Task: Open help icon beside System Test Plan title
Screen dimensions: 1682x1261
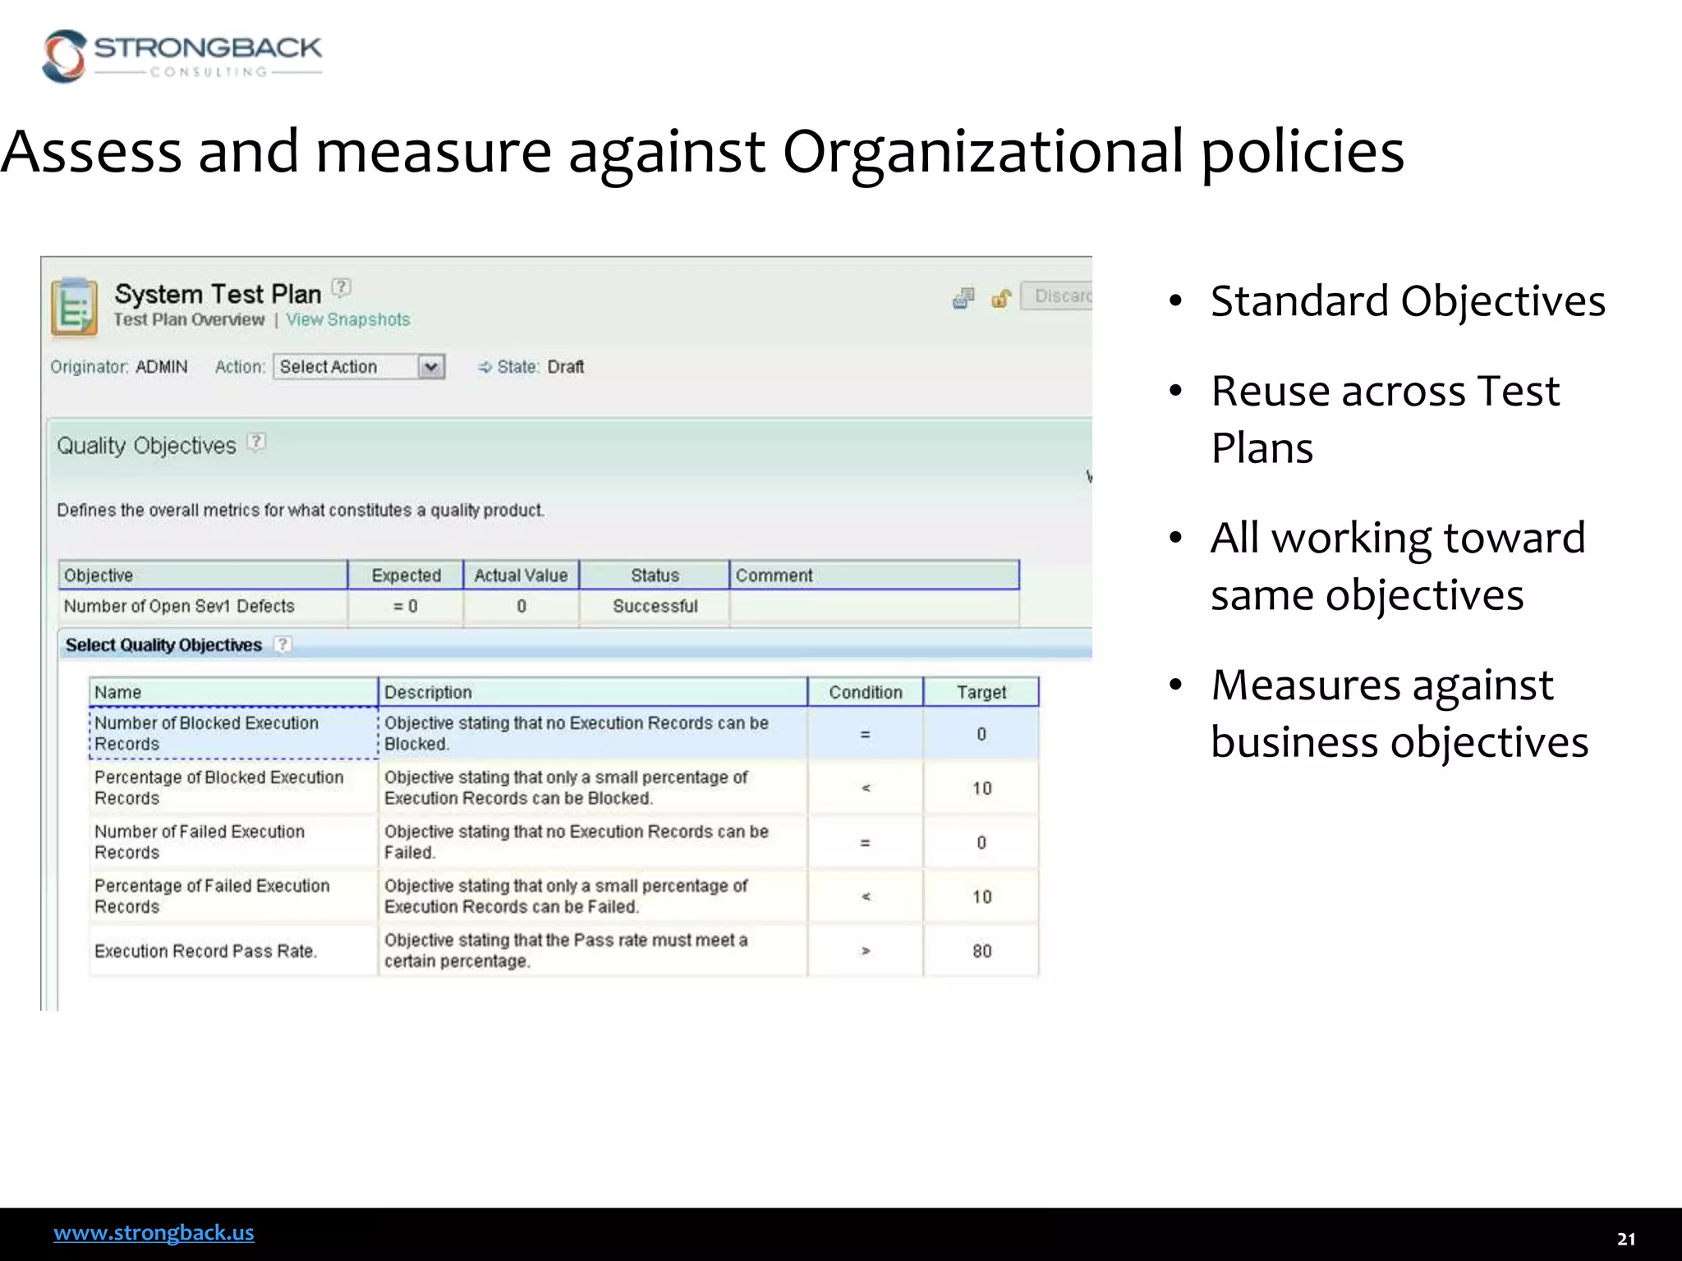Action: [341, 287]
